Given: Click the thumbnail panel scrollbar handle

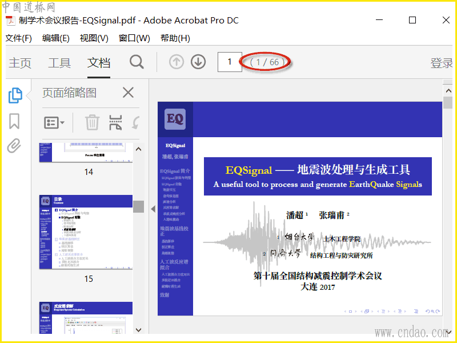Looking at the screenshot, I should (x=138, y=206).
